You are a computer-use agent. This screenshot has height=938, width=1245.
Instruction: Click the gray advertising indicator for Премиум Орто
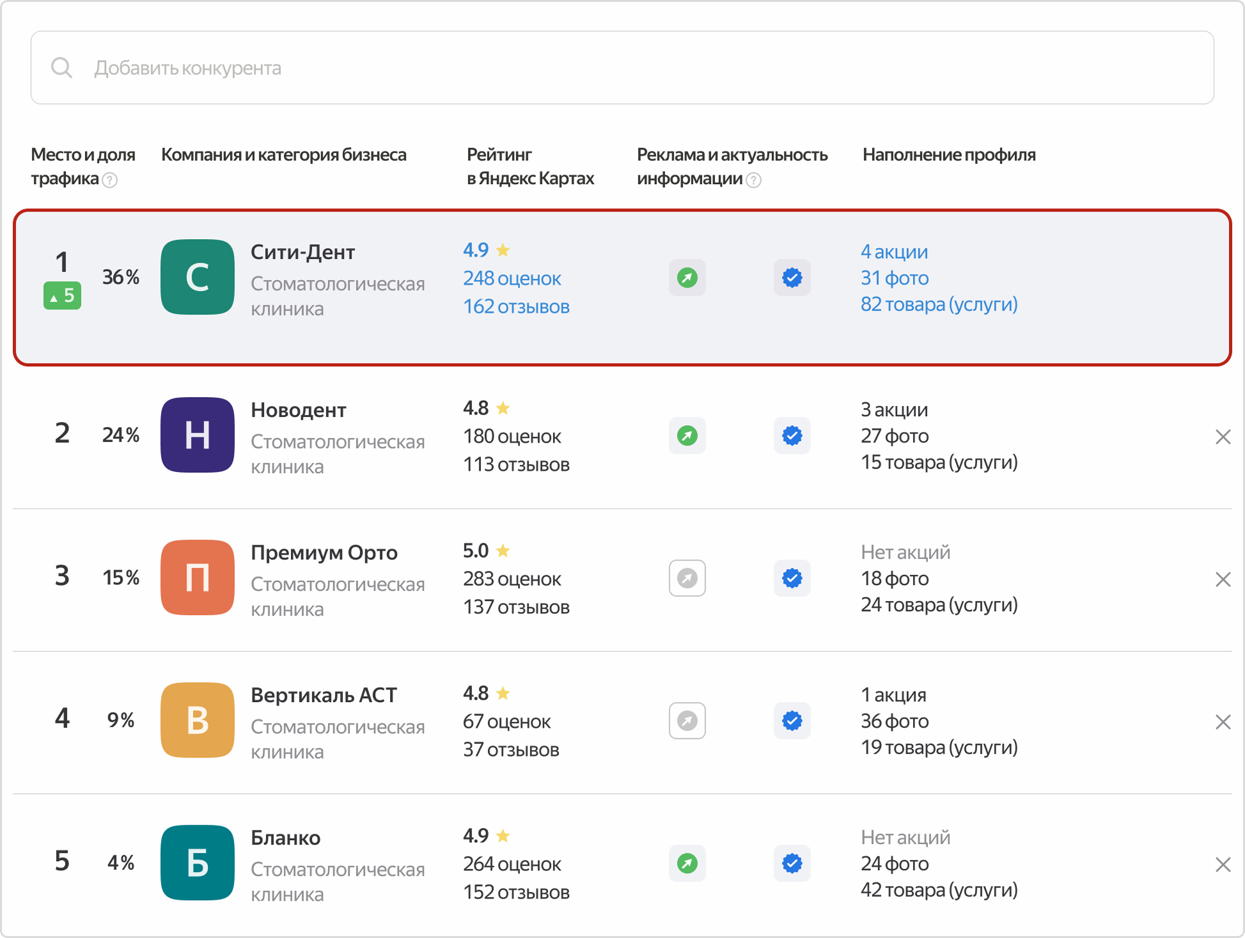687,578
